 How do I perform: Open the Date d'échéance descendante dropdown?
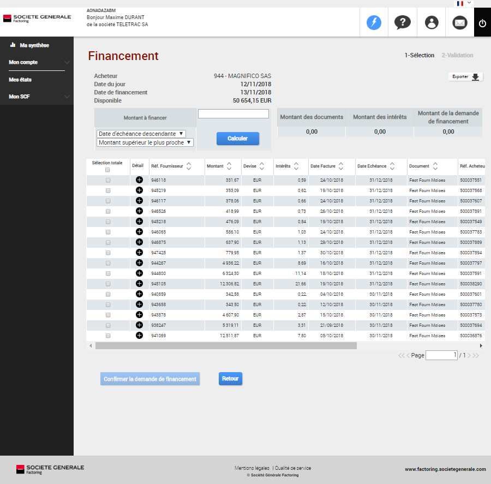click(x=141, y=134)
